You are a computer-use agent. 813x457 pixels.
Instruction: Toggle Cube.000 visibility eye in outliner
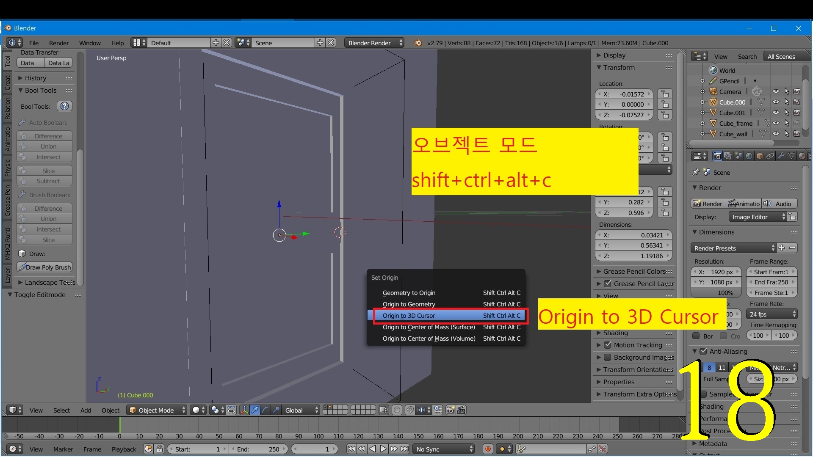(776, 102)
